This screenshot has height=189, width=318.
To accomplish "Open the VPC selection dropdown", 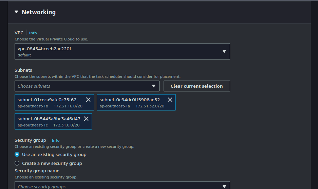I will (122, 51).
